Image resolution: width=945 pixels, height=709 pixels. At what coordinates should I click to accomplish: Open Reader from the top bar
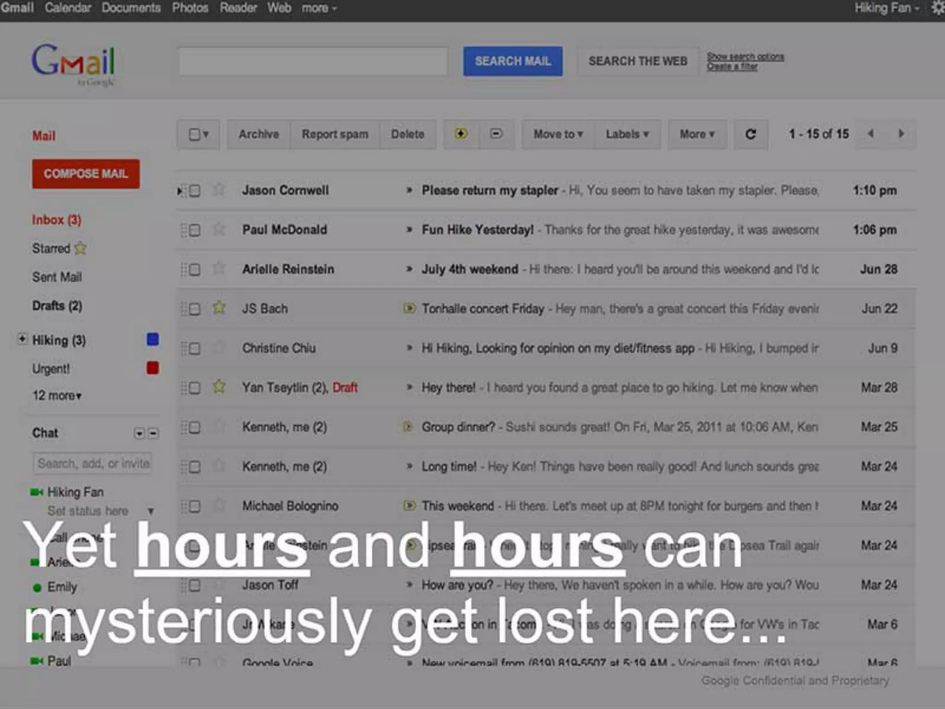point(238,8)
